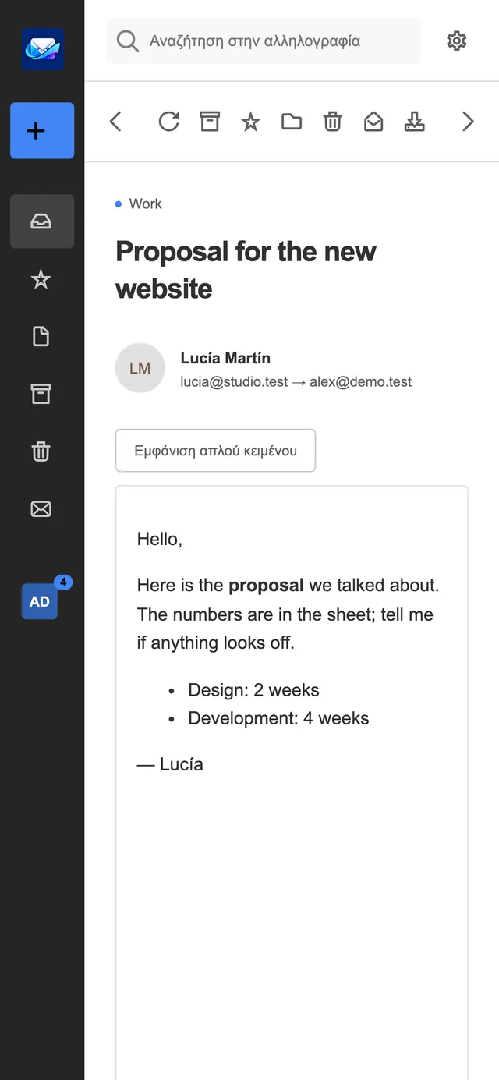499x1080 pixels.
Task: Click the LM sender avatar
Action: 140,368
